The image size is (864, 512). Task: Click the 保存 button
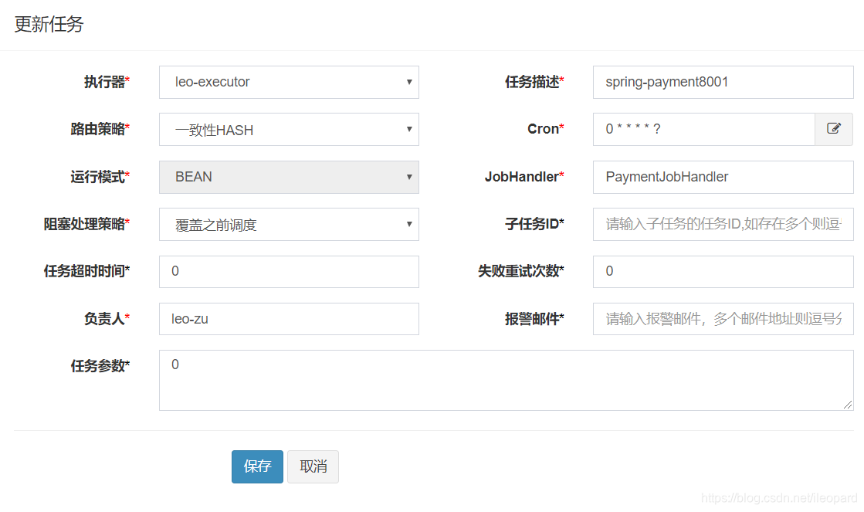[257, 466]
